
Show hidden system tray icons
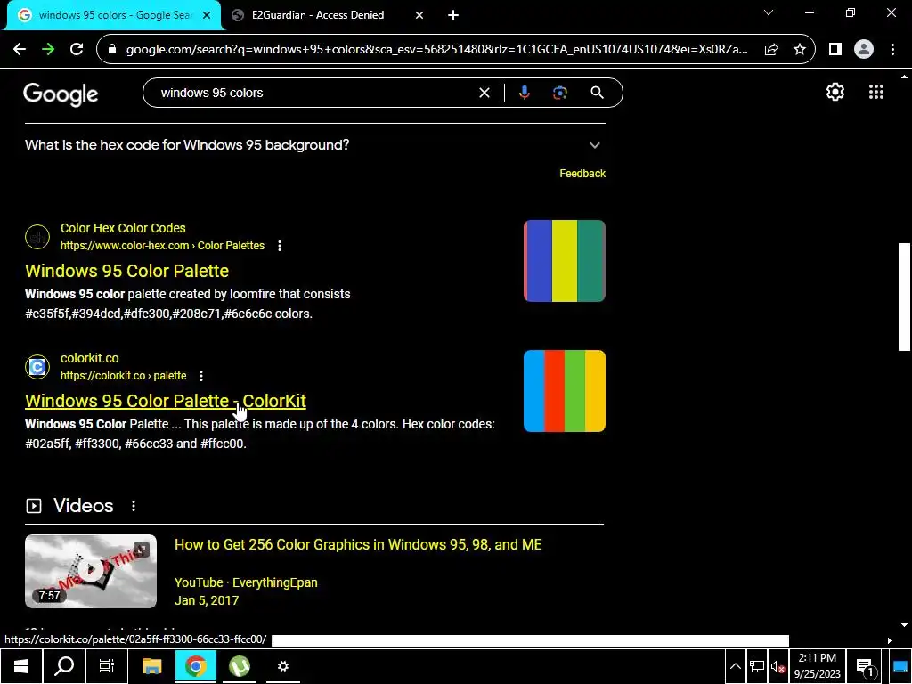(x=735, y=667)
